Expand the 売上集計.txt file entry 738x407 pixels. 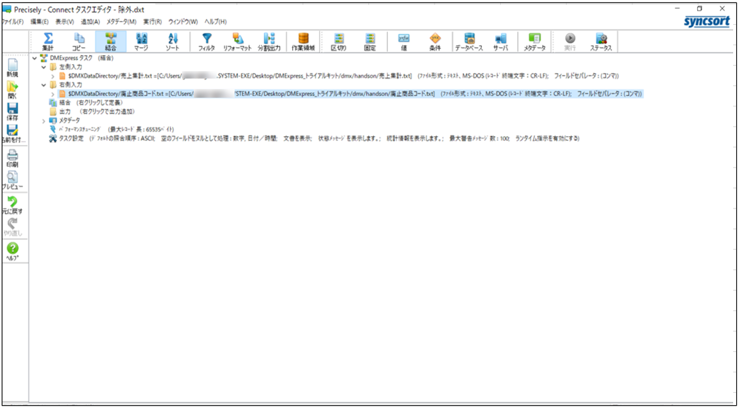(x=53, y=75)
